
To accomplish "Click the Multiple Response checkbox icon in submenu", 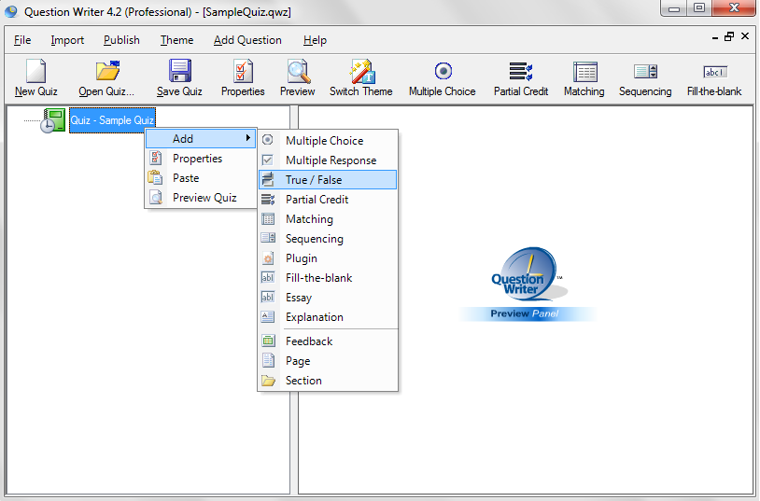I will coord(268,160).
